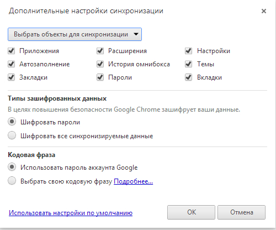
Task: Uncheck the Расширения checkbox
Action: [x=100, y=51]
